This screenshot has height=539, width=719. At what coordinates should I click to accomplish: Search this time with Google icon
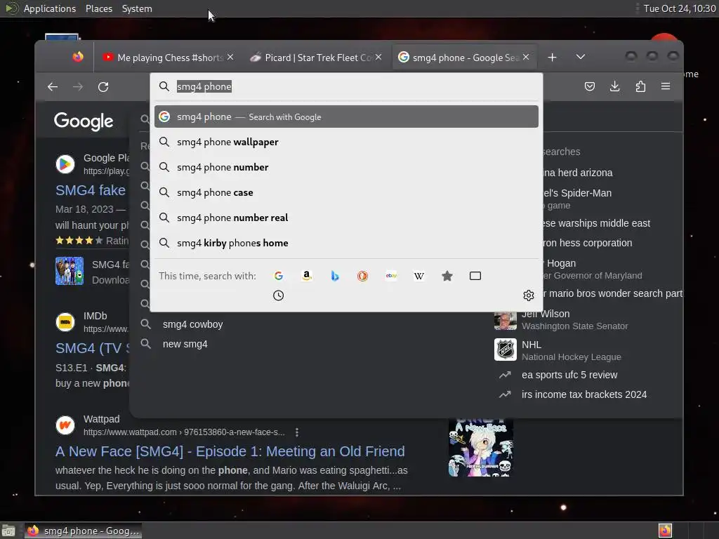(x=278, y=276)
